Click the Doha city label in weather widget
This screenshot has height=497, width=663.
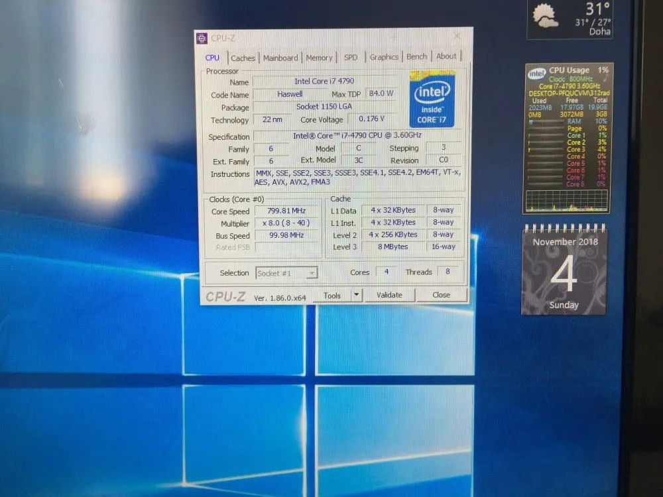[x=600, y=32]
